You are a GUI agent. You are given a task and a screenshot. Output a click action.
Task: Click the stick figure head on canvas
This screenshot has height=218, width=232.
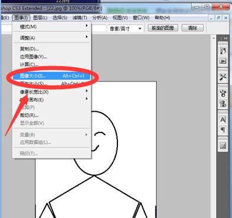click(x=96, y=143)
